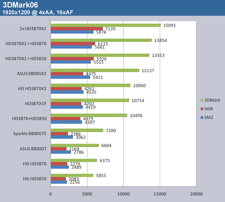This screenshot has height=202, width=225.
Task: Select the 'HIS HD3850' row label
Action: tap(34, 179)
